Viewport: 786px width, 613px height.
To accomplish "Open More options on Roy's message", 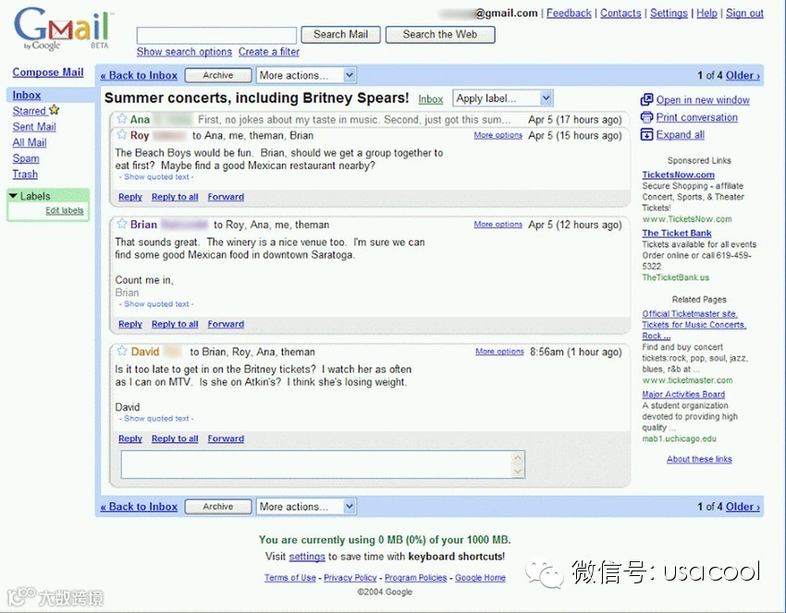I will (498, 135).
